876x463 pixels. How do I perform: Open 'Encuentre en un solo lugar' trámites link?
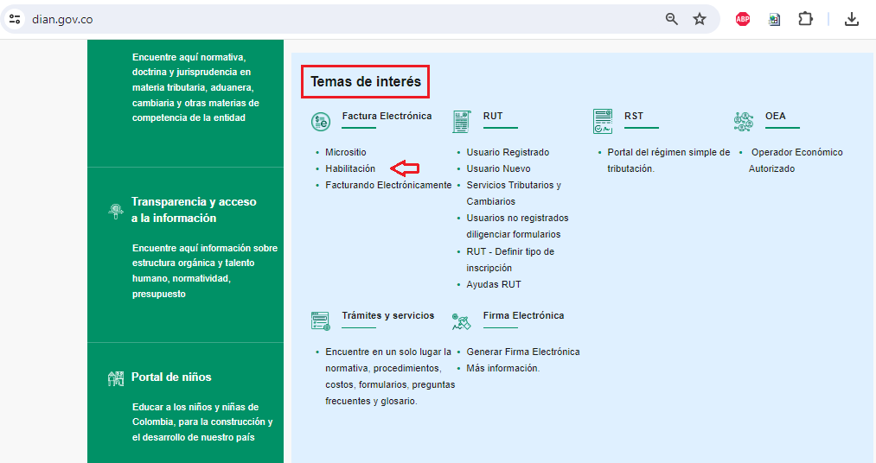pos(390,377)
